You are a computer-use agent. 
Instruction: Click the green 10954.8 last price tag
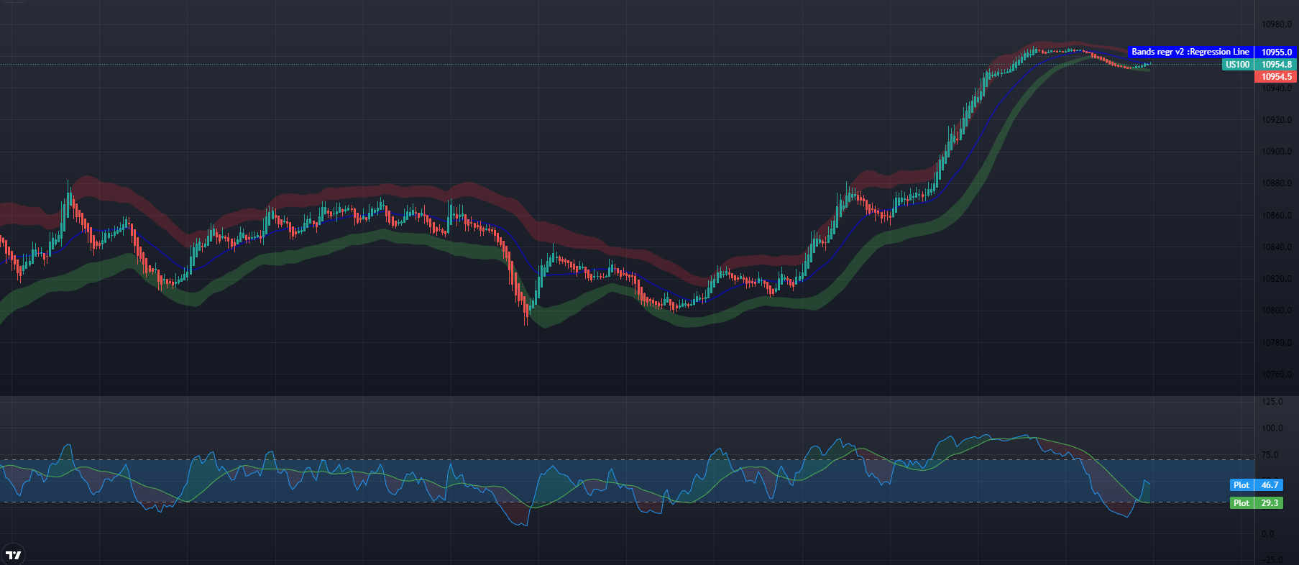click(x=1276, y=65)
